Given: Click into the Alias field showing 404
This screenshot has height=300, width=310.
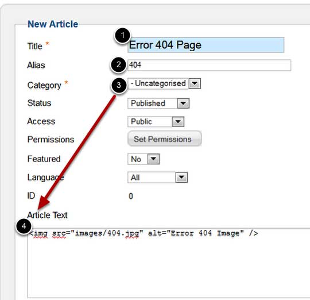Looking at the screenshot, I should click(x=210, y=65).
